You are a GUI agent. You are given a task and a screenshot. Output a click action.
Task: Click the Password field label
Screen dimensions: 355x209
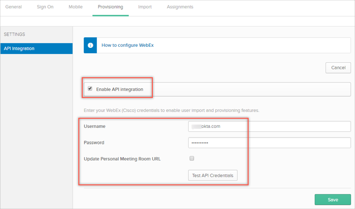(x=94, y=143)
